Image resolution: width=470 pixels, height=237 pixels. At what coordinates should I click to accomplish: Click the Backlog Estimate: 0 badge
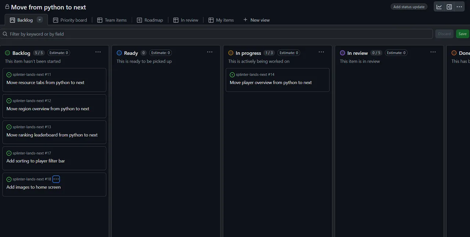(58, 53)
